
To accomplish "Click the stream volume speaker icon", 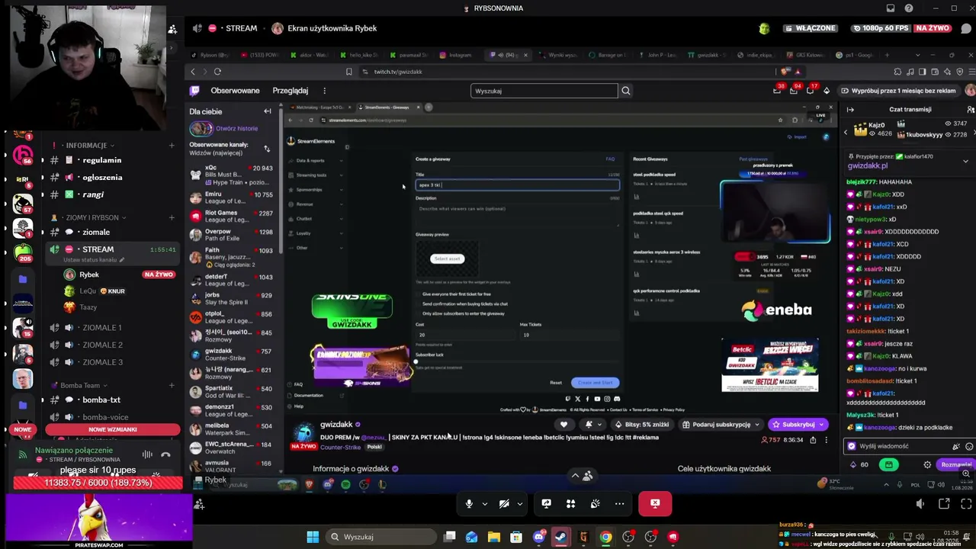I will point(920,503).
